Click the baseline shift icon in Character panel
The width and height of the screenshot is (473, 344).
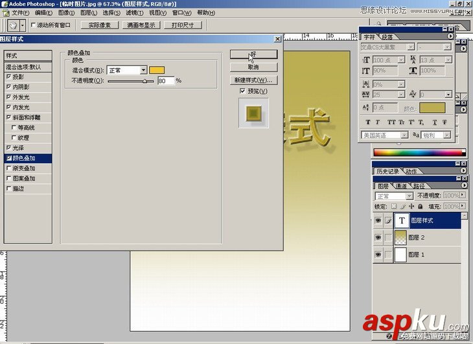365,108
